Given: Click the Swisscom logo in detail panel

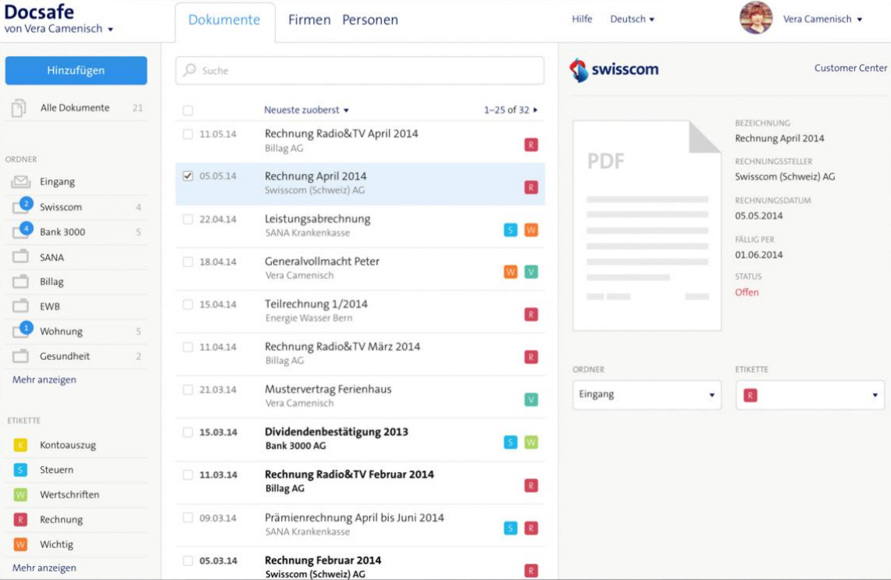Looking at the screenshot, I should [x=614, y=70].
